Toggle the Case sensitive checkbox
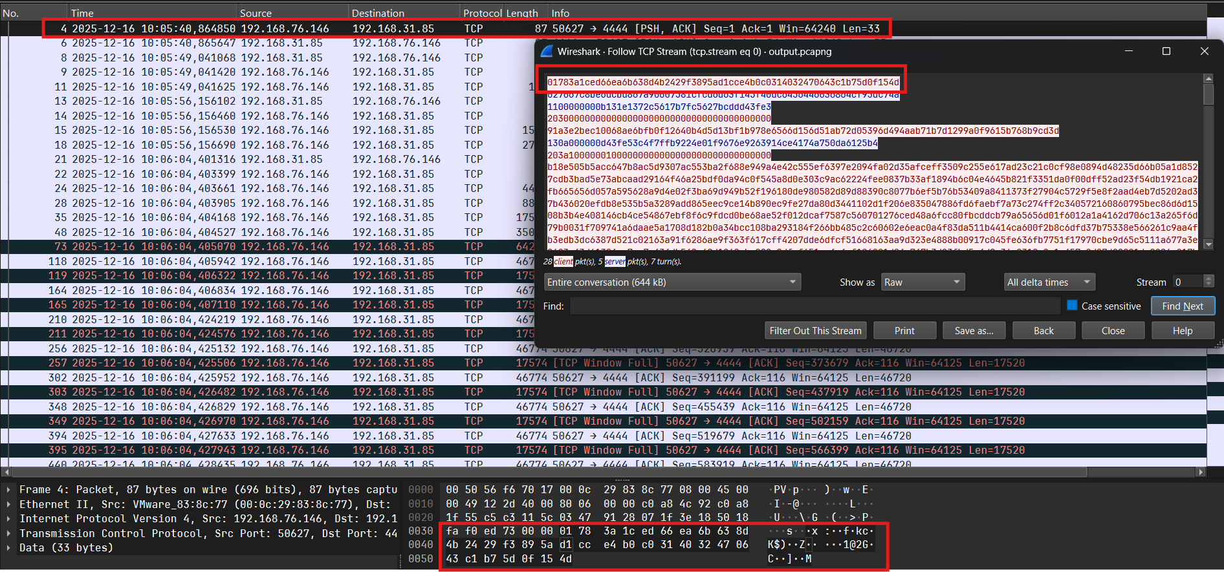This screenshot has height=572, width=1224. point(1072,306)
